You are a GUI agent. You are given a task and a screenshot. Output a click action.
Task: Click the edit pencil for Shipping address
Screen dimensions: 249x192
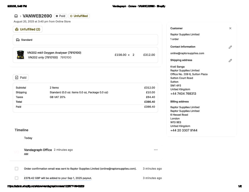pos(230,61)
